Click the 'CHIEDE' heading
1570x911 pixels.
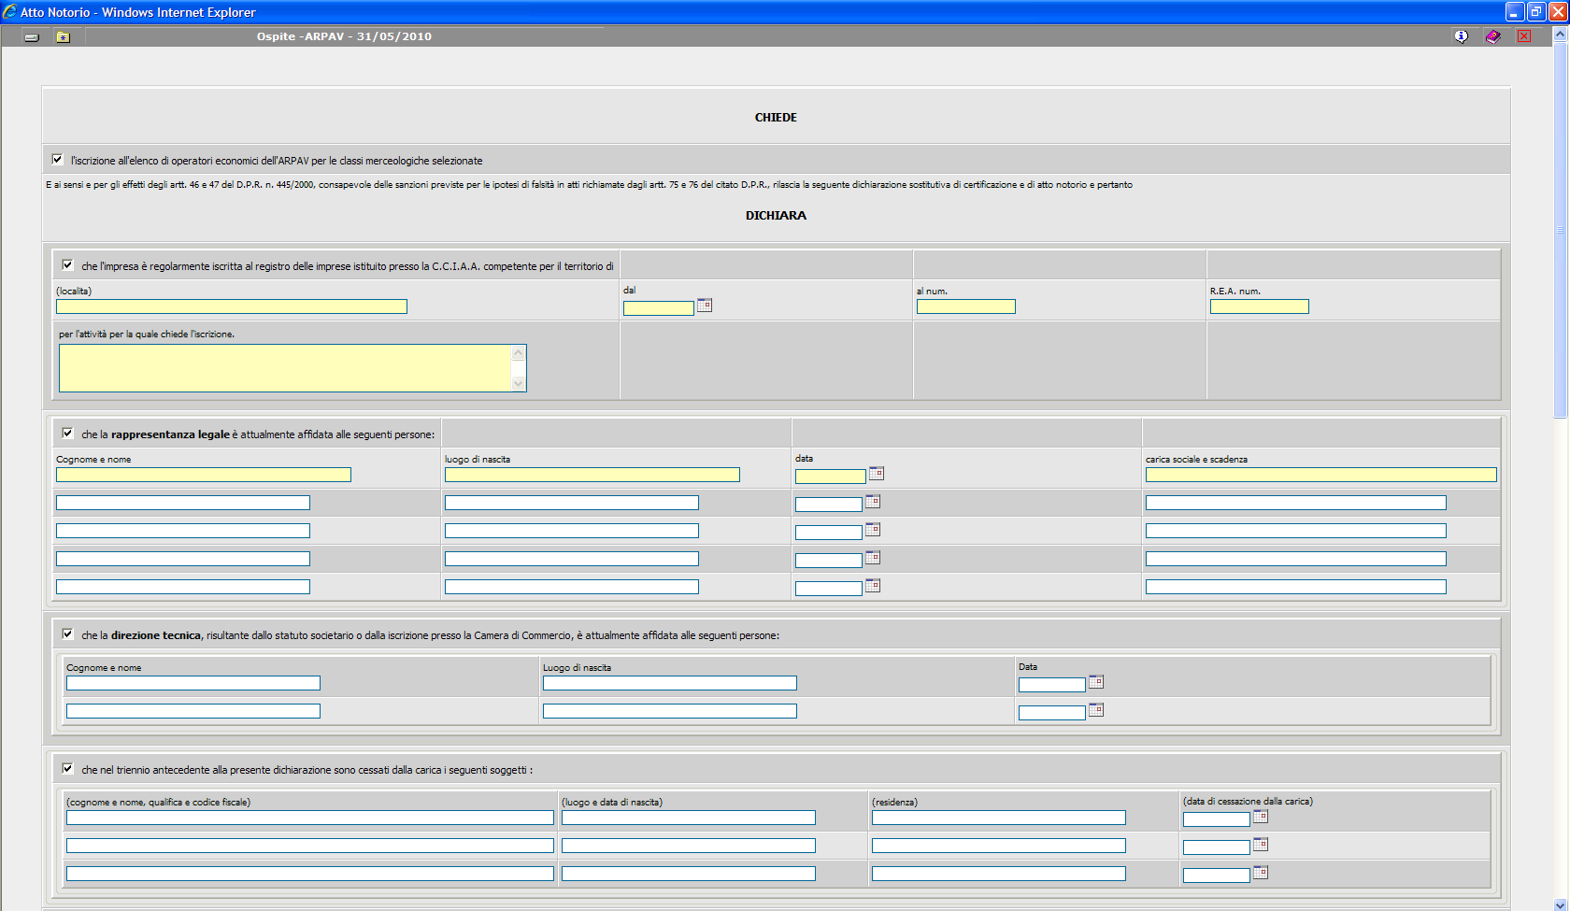[x=776, y=117]
